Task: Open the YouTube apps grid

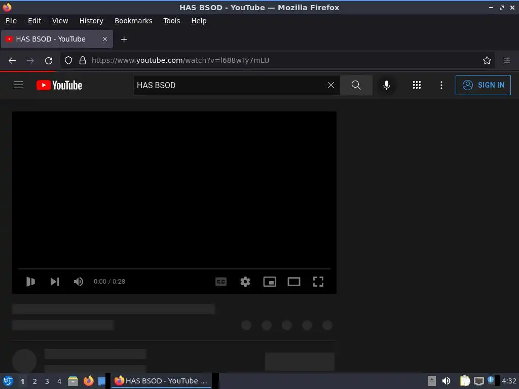Action: coord(417,85)
